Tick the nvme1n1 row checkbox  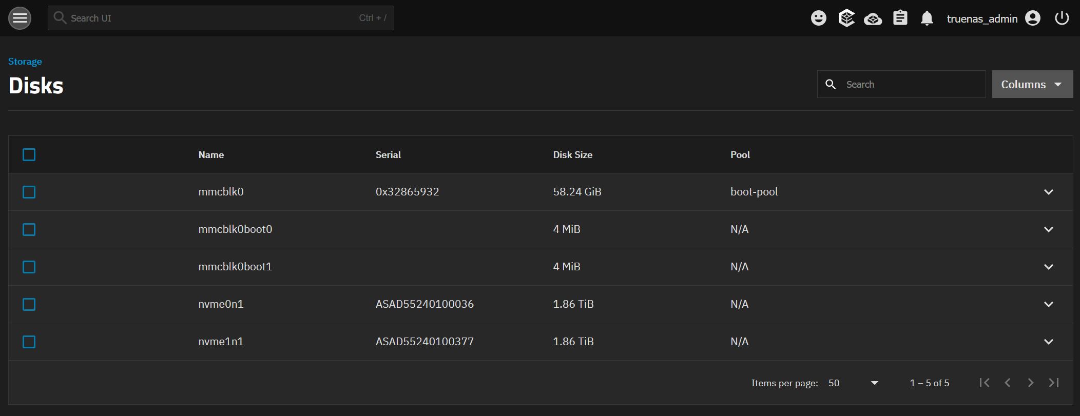coord(29,342)
